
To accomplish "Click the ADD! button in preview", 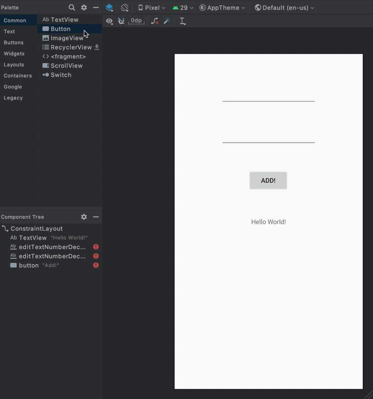I will (x=268, y=181).
